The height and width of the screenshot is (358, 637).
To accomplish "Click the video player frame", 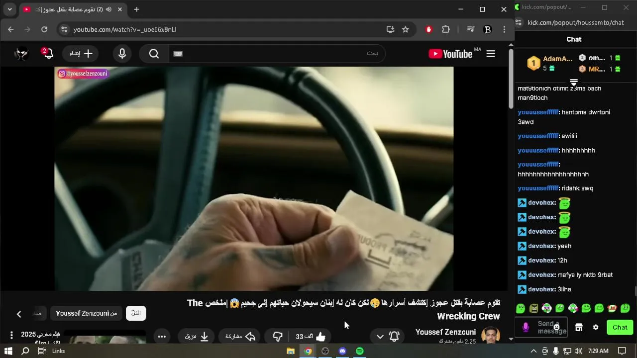I will tap(254, 179).
